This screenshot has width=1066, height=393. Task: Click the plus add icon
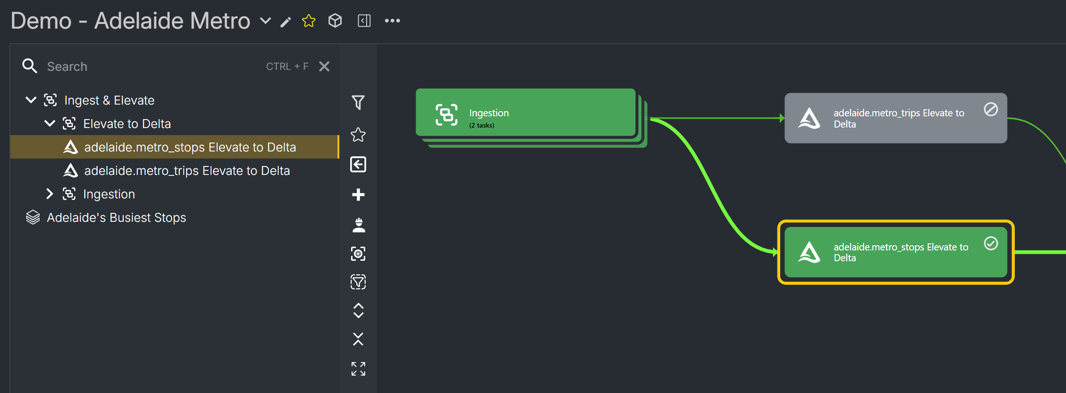pos(358,195)
